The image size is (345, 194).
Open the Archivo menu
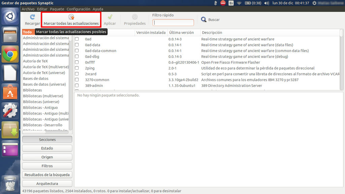[28, 9]
